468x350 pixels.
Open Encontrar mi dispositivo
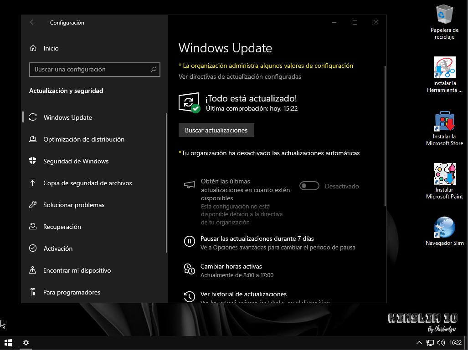tap(77, 270)
